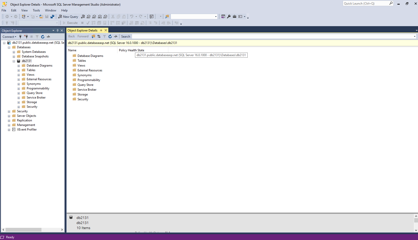Open the View menu

coord(24,10)
